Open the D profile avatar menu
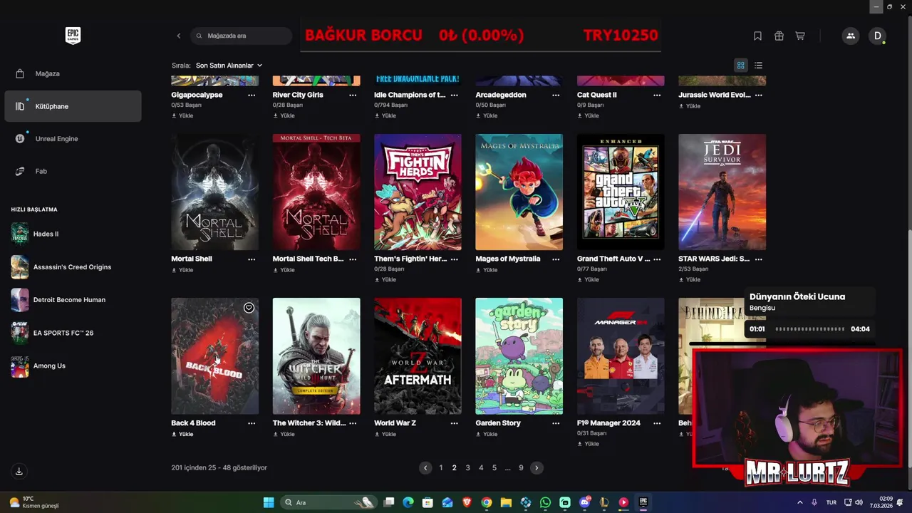Screen dimensions: 912x513 (x=877, y=36)
